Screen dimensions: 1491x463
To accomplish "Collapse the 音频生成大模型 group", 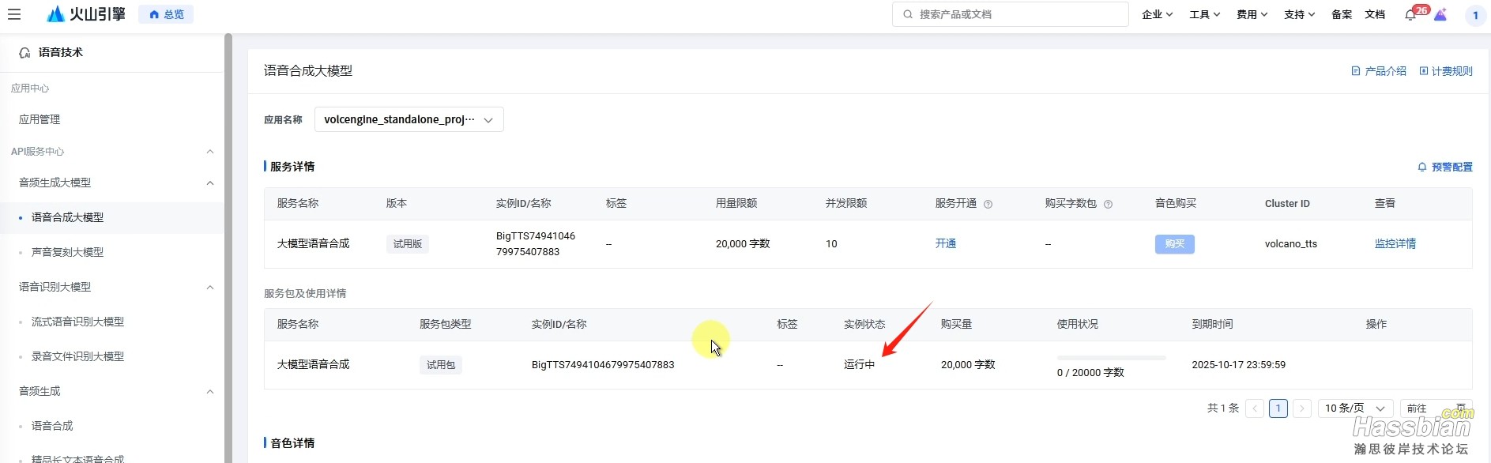I will coord(210,183).
